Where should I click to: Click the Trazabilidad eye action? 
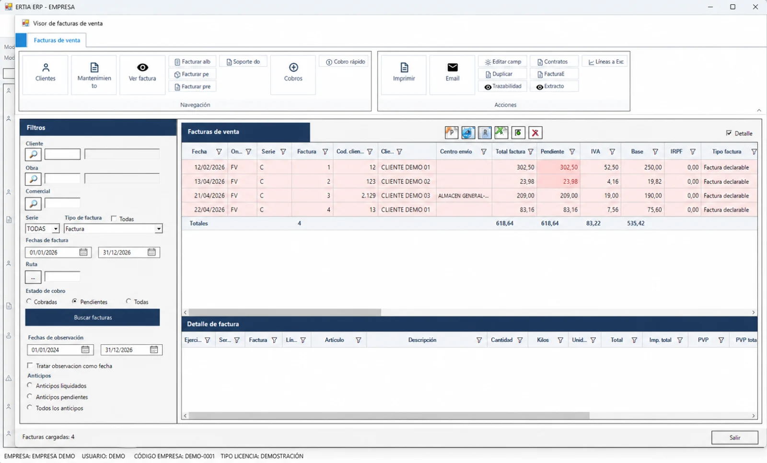tap(503, 87)
